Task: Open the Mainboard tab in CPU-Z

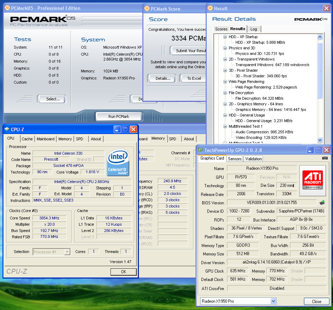Action: pos(45,139)
